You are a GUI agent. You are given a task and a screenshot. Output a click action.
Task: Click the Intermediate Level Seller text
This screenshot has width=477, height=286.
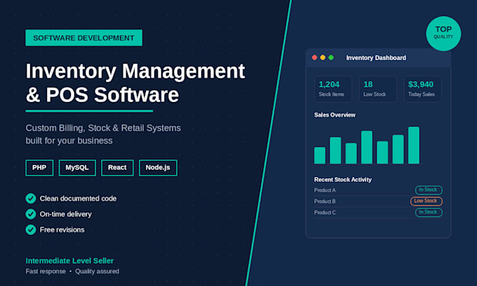click(x=69, y=261)
